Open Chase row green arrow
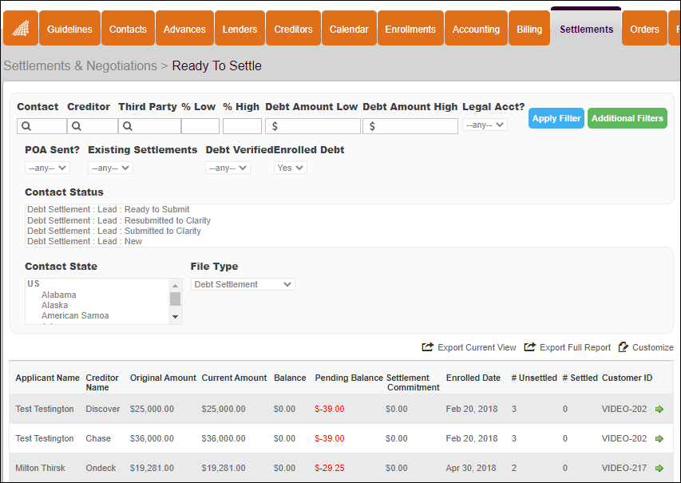This screenshot has height=483, width=681. coord(659,439)
